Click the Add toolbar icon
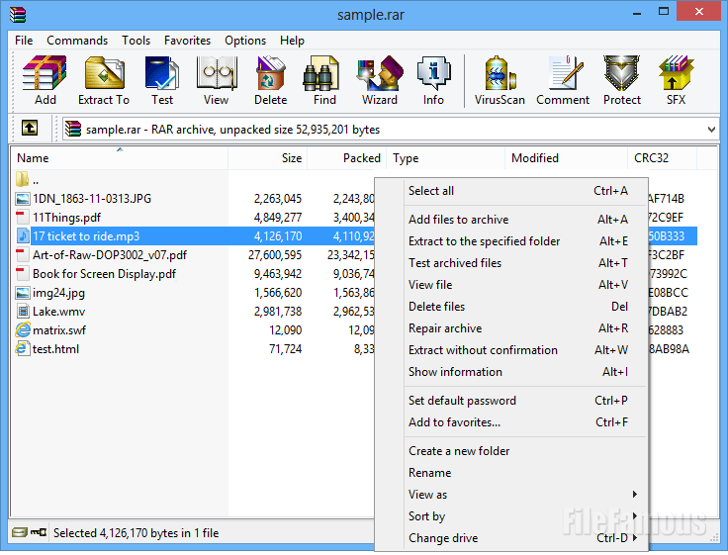 [x=45, y=73]
